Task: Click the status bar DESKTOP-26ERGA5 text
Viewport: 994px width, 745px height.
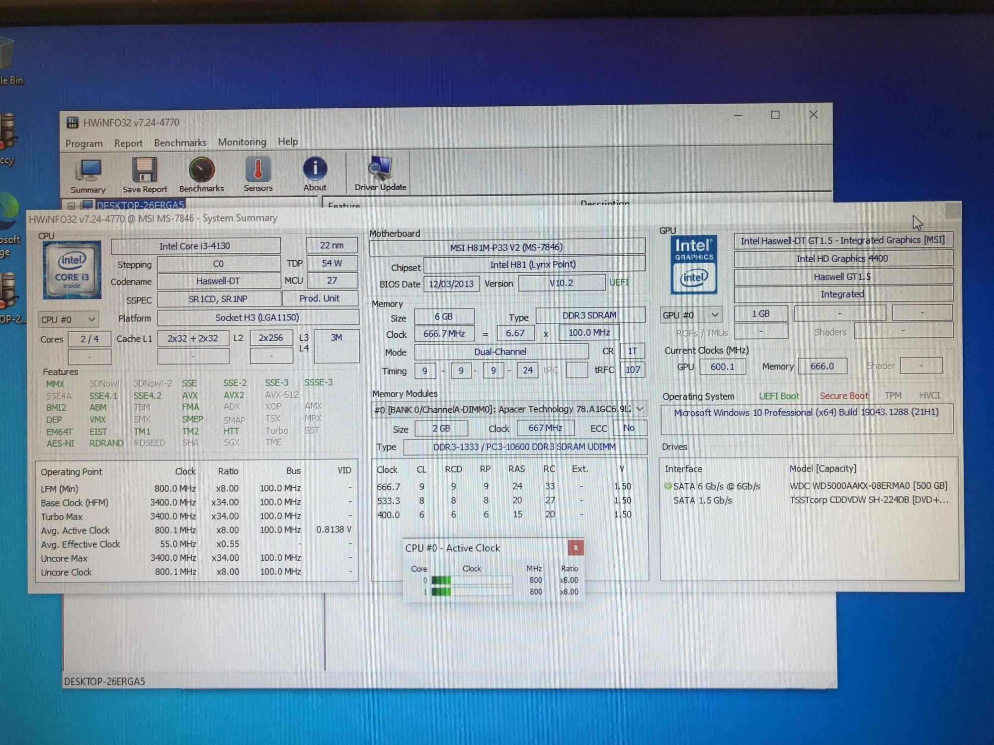Action: [104, 682]
